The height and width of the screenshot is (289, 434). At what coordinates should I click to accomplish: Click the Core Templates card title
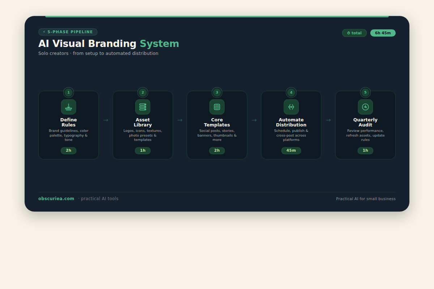coord(217,122)
